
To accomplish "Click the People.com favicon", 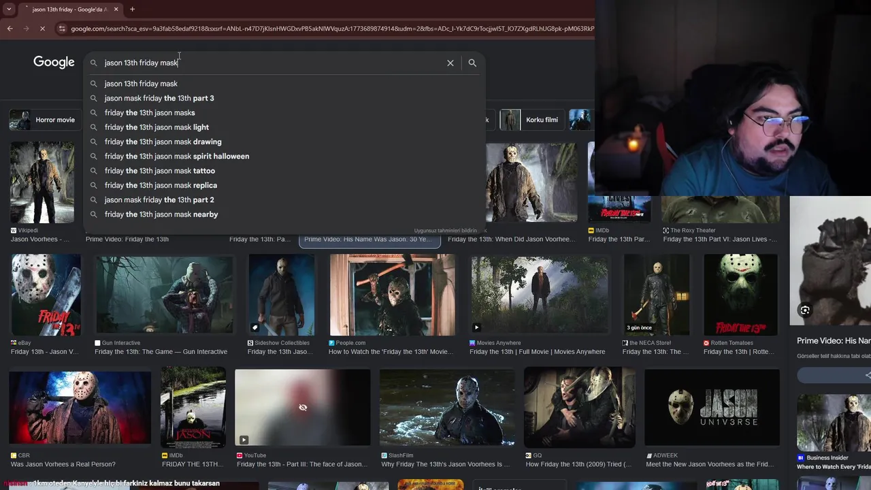I will tap(331, 343).
